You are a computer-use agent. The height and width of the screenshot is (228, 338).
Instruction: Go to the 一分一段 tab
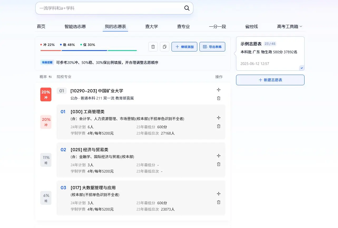217,26
